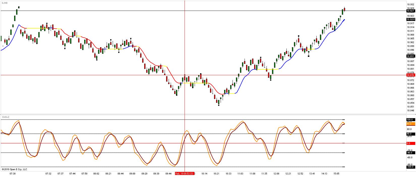416x179 pixels.
Task: Click the 10.863 price axis label
Action: (x=410, y=91)
